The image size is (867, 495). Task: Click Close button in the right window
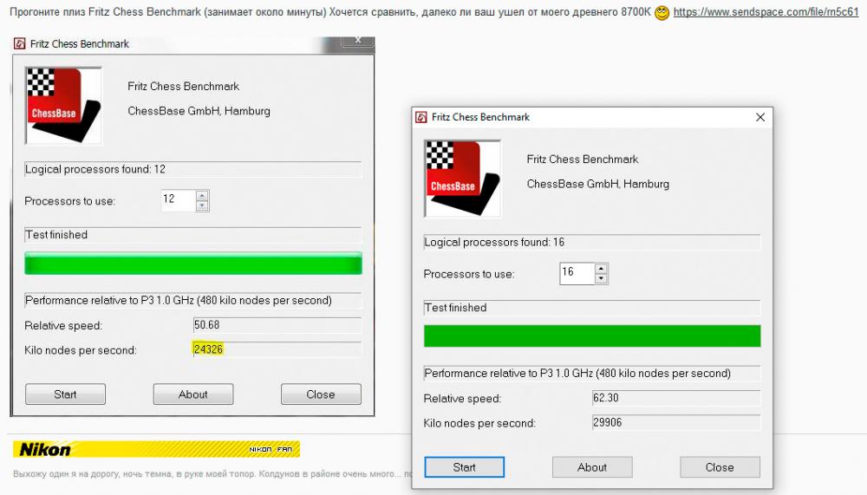tap(720, 467)
